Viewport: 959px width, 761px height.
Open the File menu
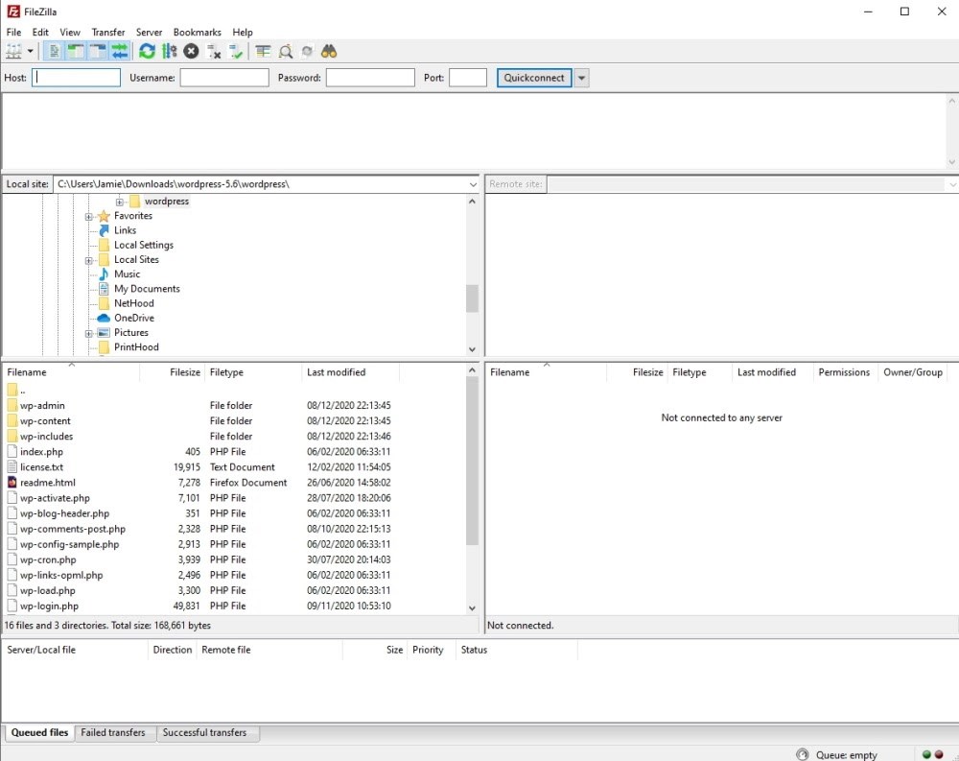coord(13,32)
